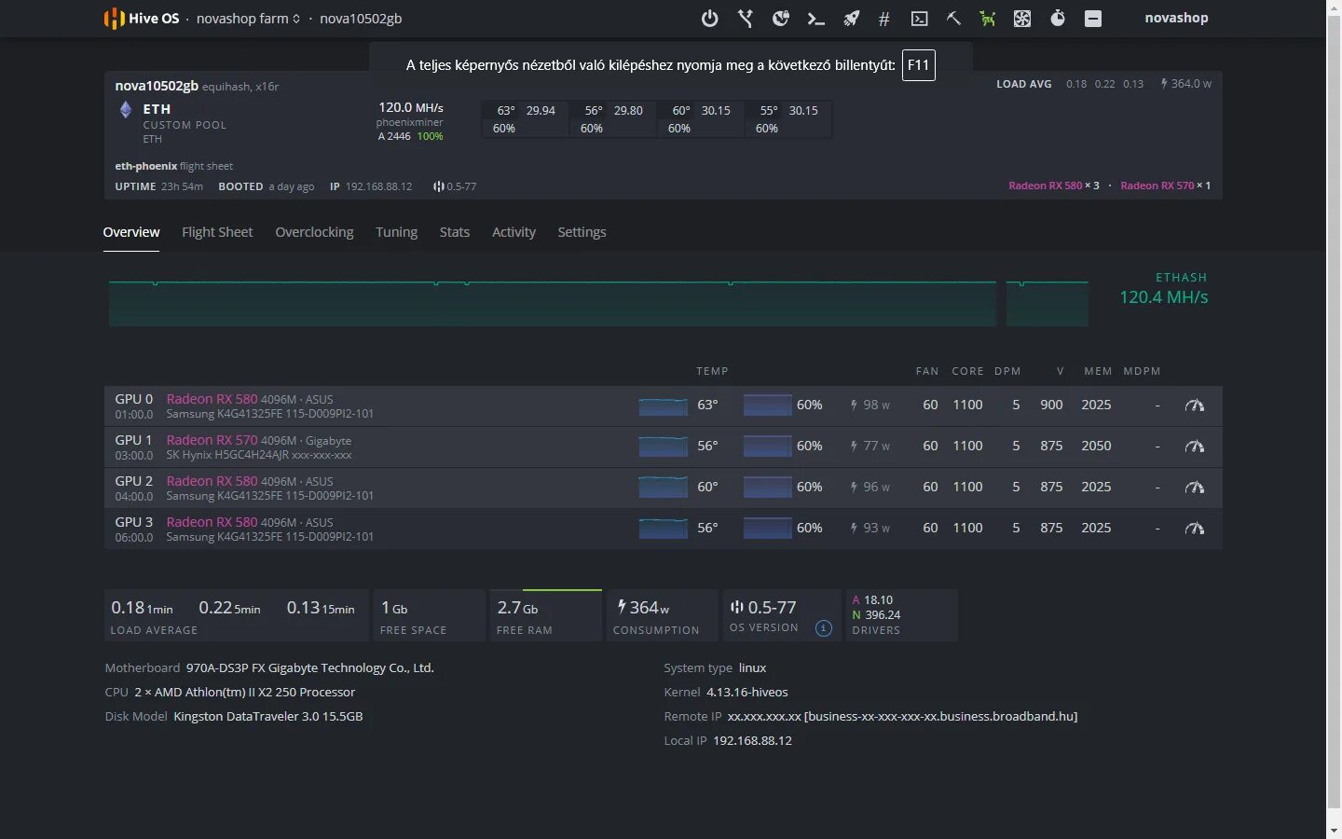
Task: Click the local IP 192.168.88.12 value
Action: pos(752,740)
